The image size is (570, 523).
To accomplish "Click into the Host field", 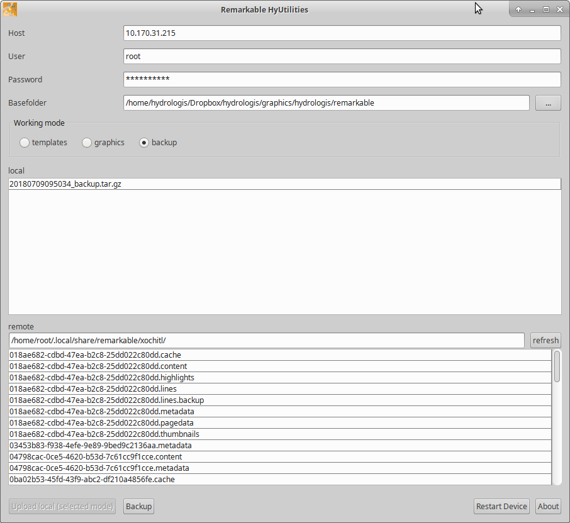I will click(342, 33).
